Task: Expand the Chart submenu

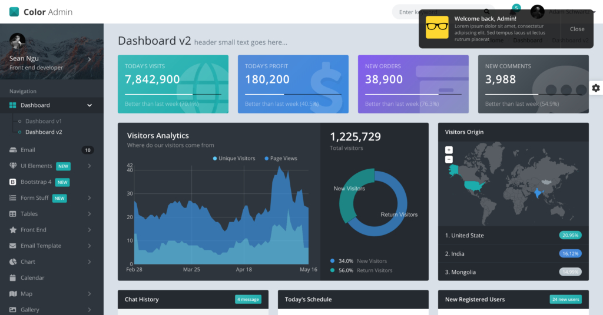Action: [52, 262]
